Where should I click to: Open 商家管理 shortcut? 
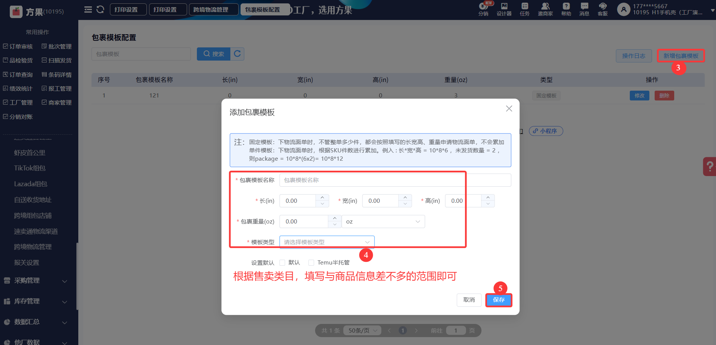coord(57,102)
